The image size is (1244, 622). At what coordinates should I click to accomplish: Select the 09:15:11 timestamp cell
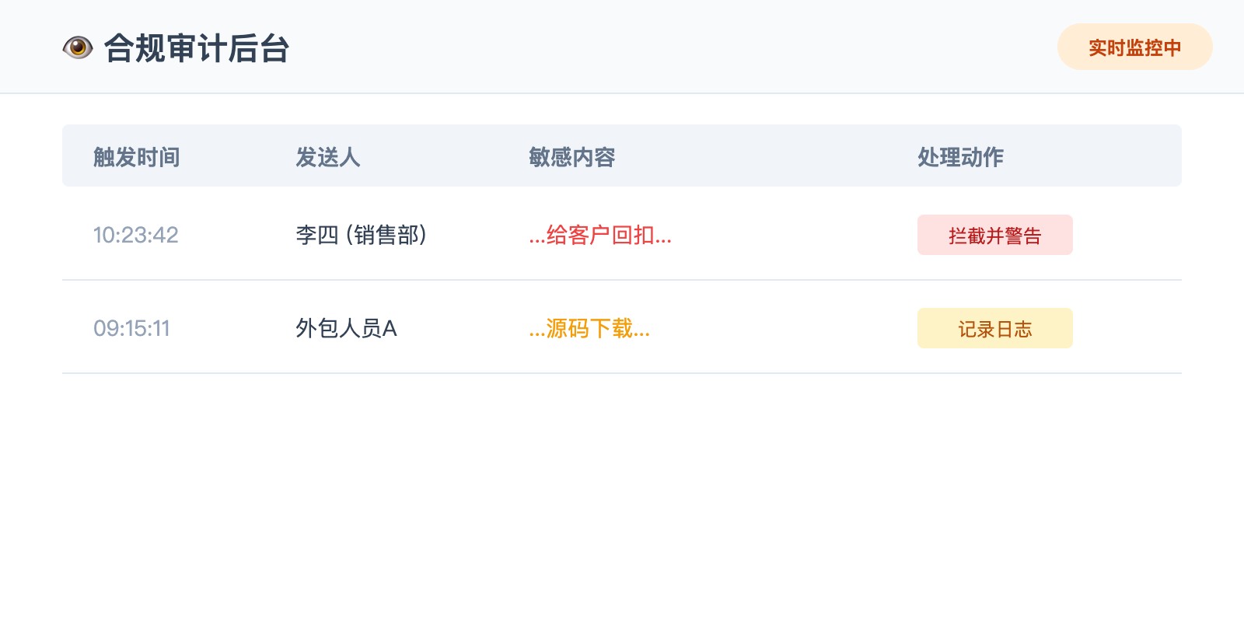(x=131, y=328)
